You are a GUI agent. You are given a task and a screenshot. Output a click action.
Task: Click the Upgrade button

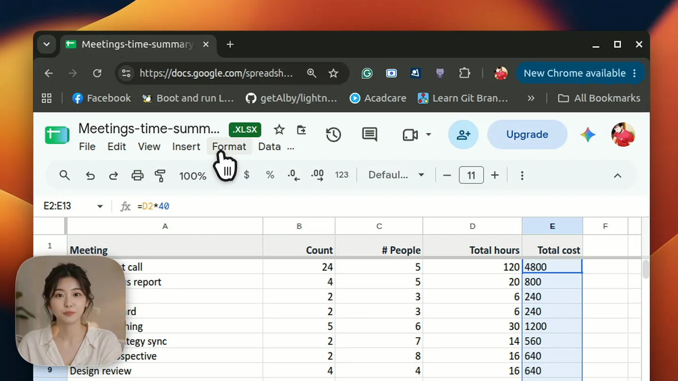point(527,135)
